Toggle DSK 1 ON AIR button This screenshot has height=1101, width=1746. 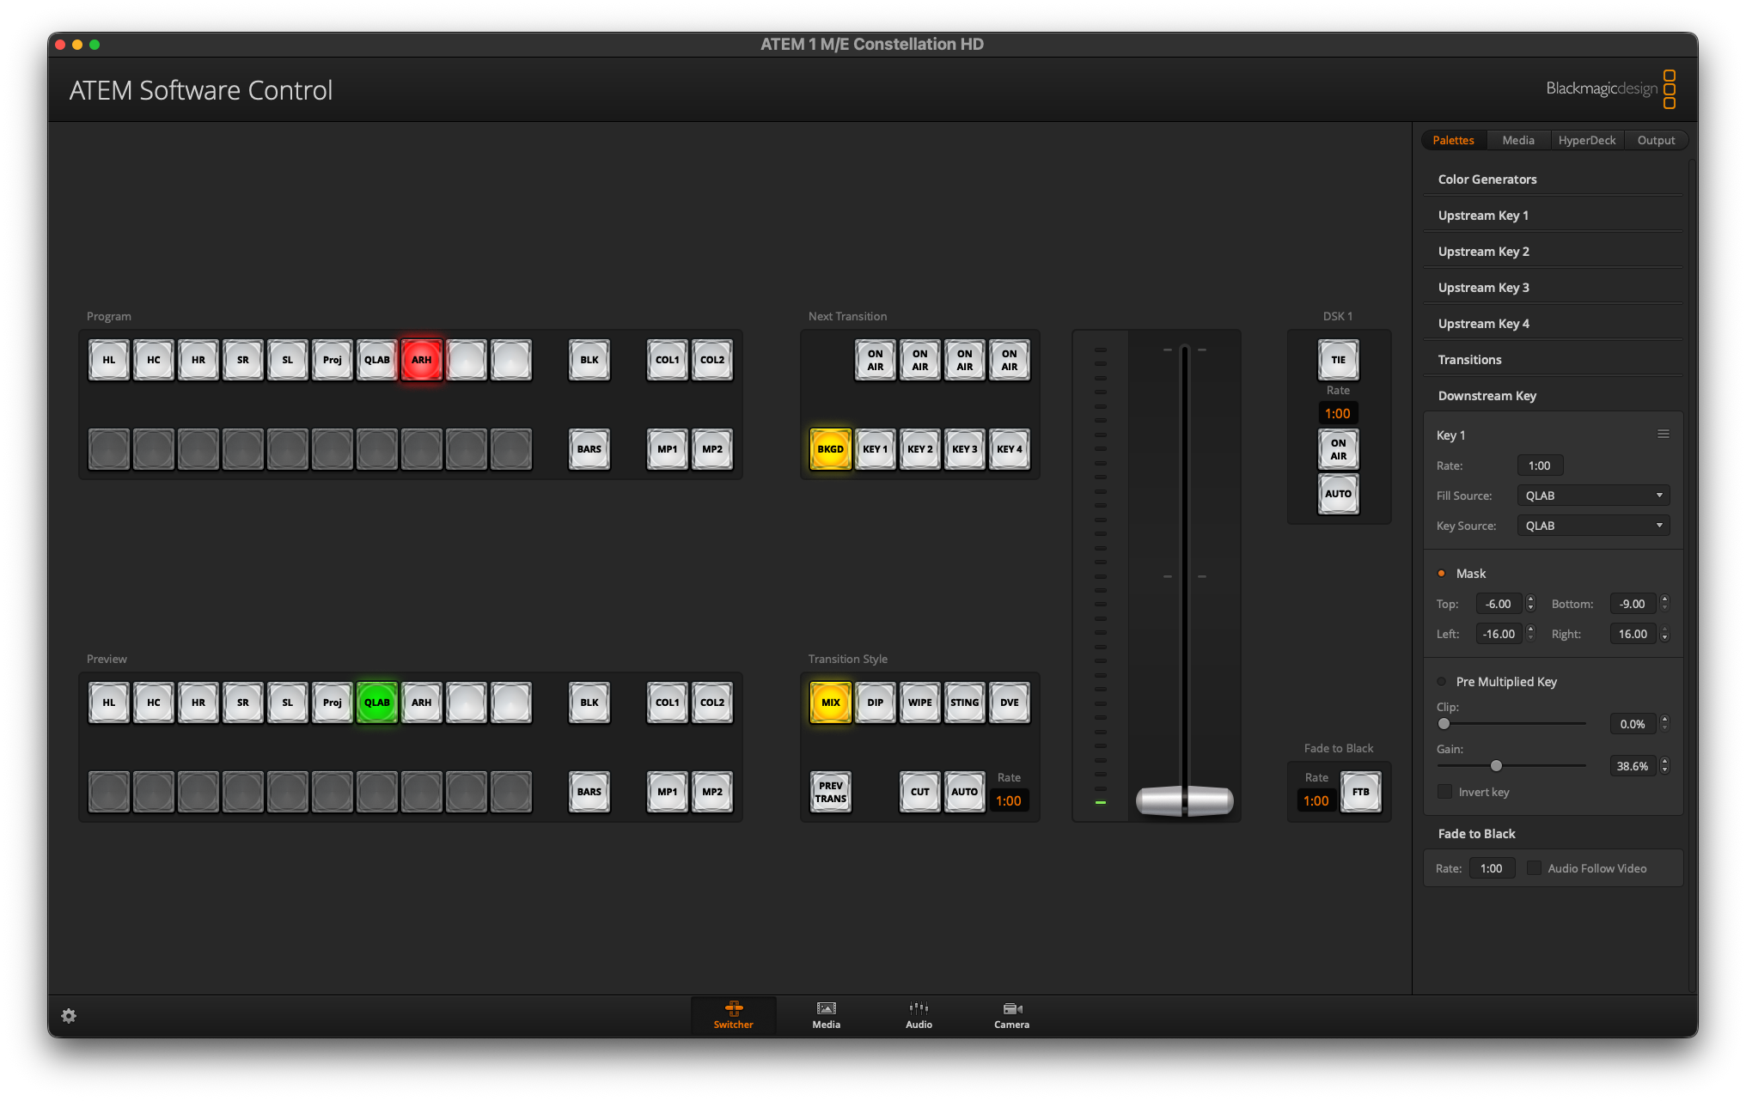pyautogui.click(x=1339, y=449)
